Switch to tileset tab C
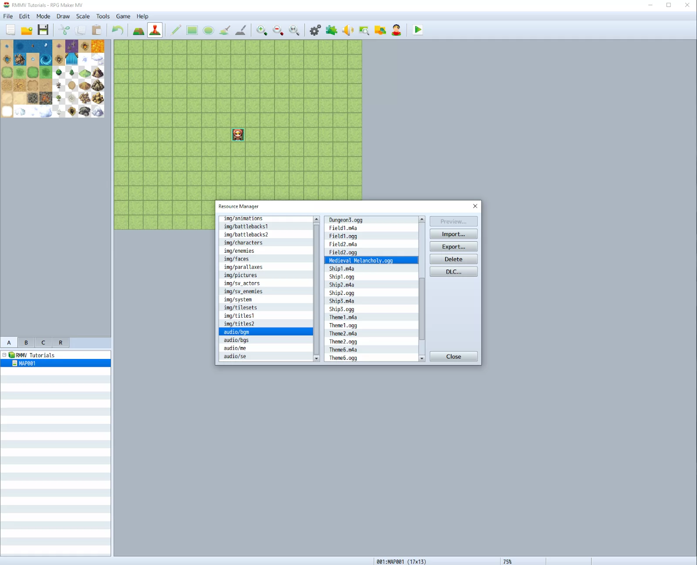The height and width of the screenshot is (565, 697). 43,342
